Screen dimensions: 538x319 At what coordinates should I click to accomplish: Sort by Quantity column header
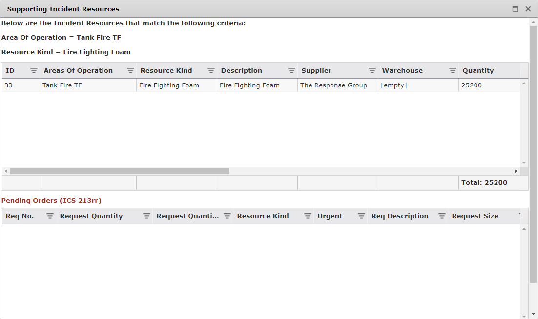click(478, 70)
